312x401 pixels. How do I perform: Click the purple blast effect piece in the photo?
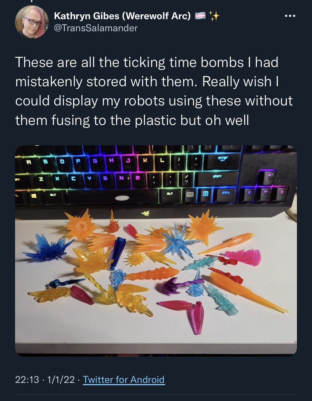pos(179,285)
